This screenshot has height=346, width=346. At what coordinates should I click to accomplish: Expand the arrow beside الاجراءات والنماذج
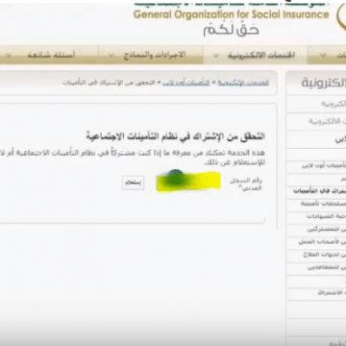click(111, 56)
